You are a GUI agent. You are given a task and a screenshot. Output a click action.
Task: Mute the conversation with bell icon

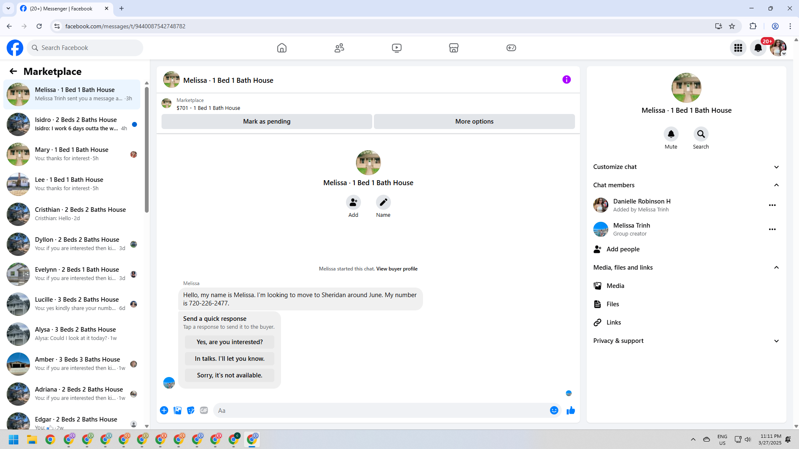(x=671, y=134)
